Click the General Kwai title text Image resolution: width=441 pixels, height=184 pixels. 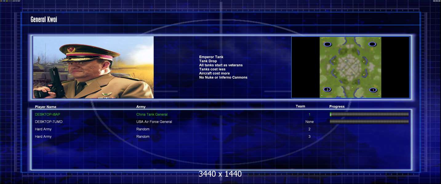pos(44,20)
